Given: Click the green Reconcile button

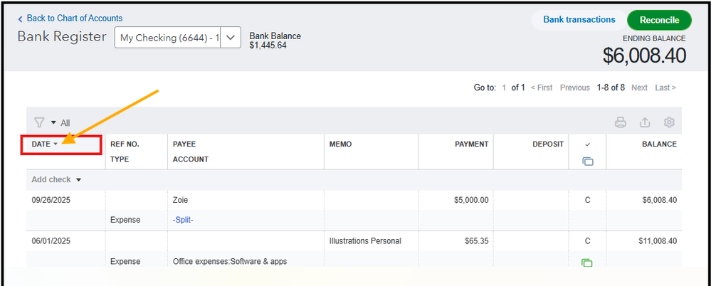Looking at the screenshot, I should (659, 20).
